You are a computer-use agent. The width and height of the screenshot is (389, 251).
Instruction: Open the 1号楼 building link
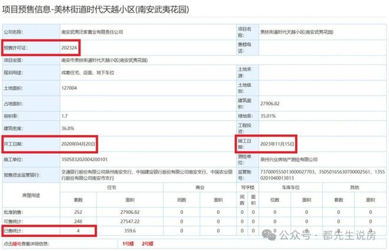pyautogui.click(x=128, y=244)
